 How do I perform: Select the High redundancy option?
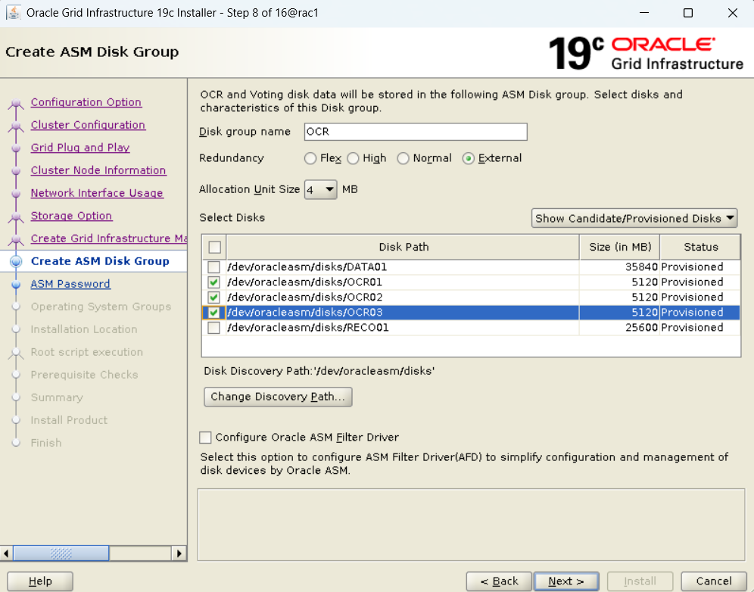tap(353, 158)
